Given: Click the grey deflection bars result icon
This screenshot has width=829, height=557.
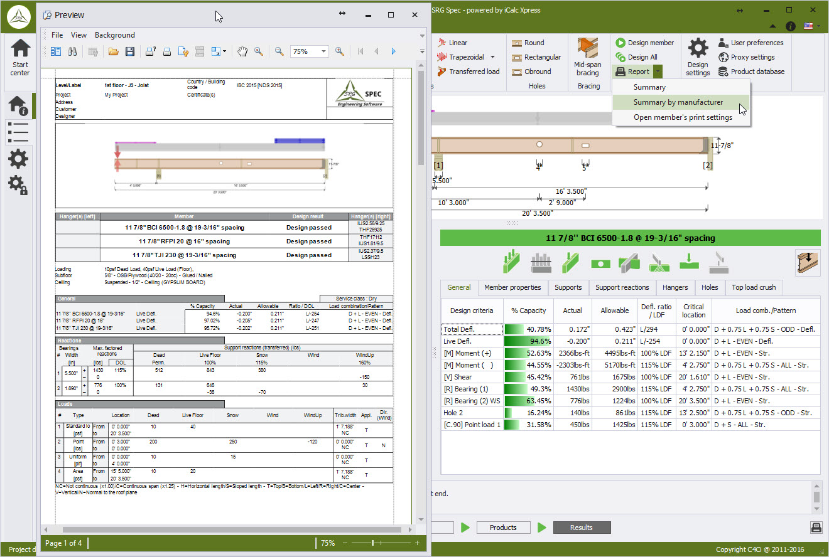Looking at the screenshot, I should tap(541, 262).
